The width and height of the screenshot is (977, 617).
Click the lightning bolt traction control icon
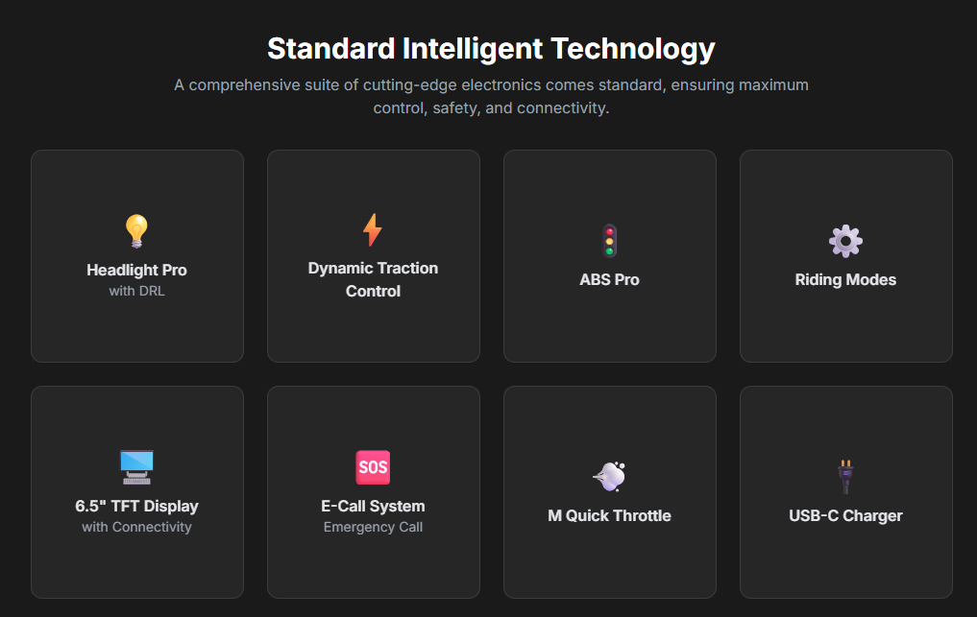click(x=373, y=230)
